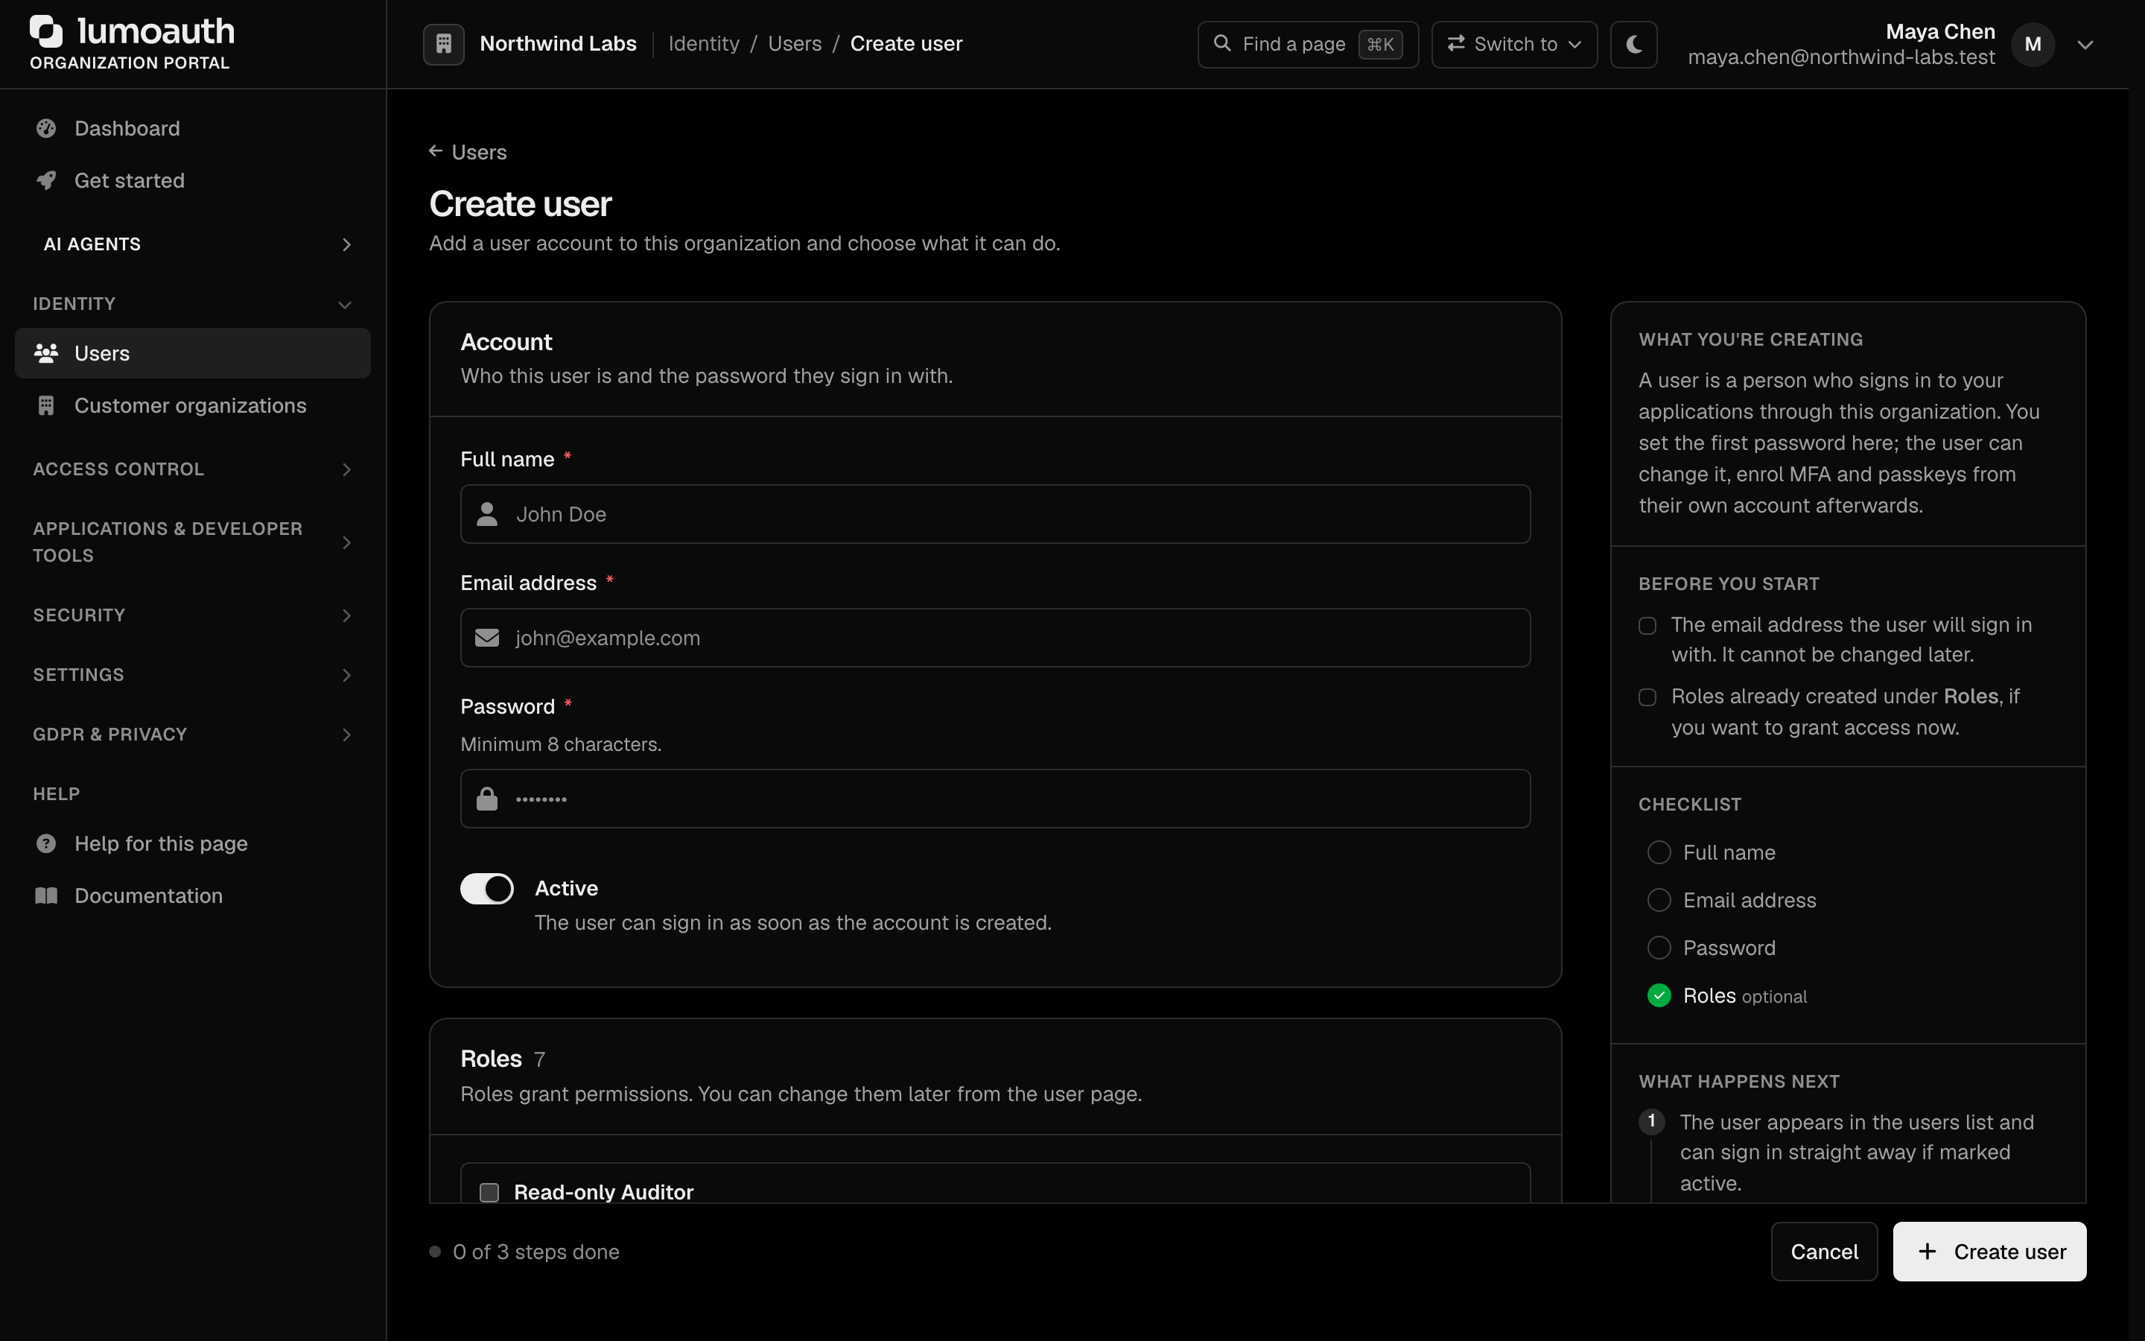
Task: Click the green Roles check icon
Action: 1659,996
